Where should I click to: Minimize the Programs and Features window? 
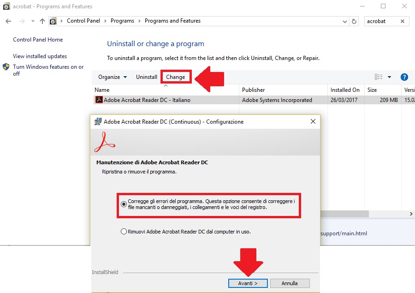point(362,6)
